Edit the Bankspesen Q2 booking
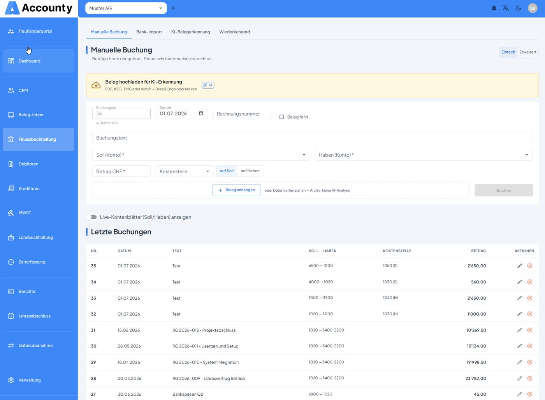This screenshot has width=545, height=400. [519, 394]
